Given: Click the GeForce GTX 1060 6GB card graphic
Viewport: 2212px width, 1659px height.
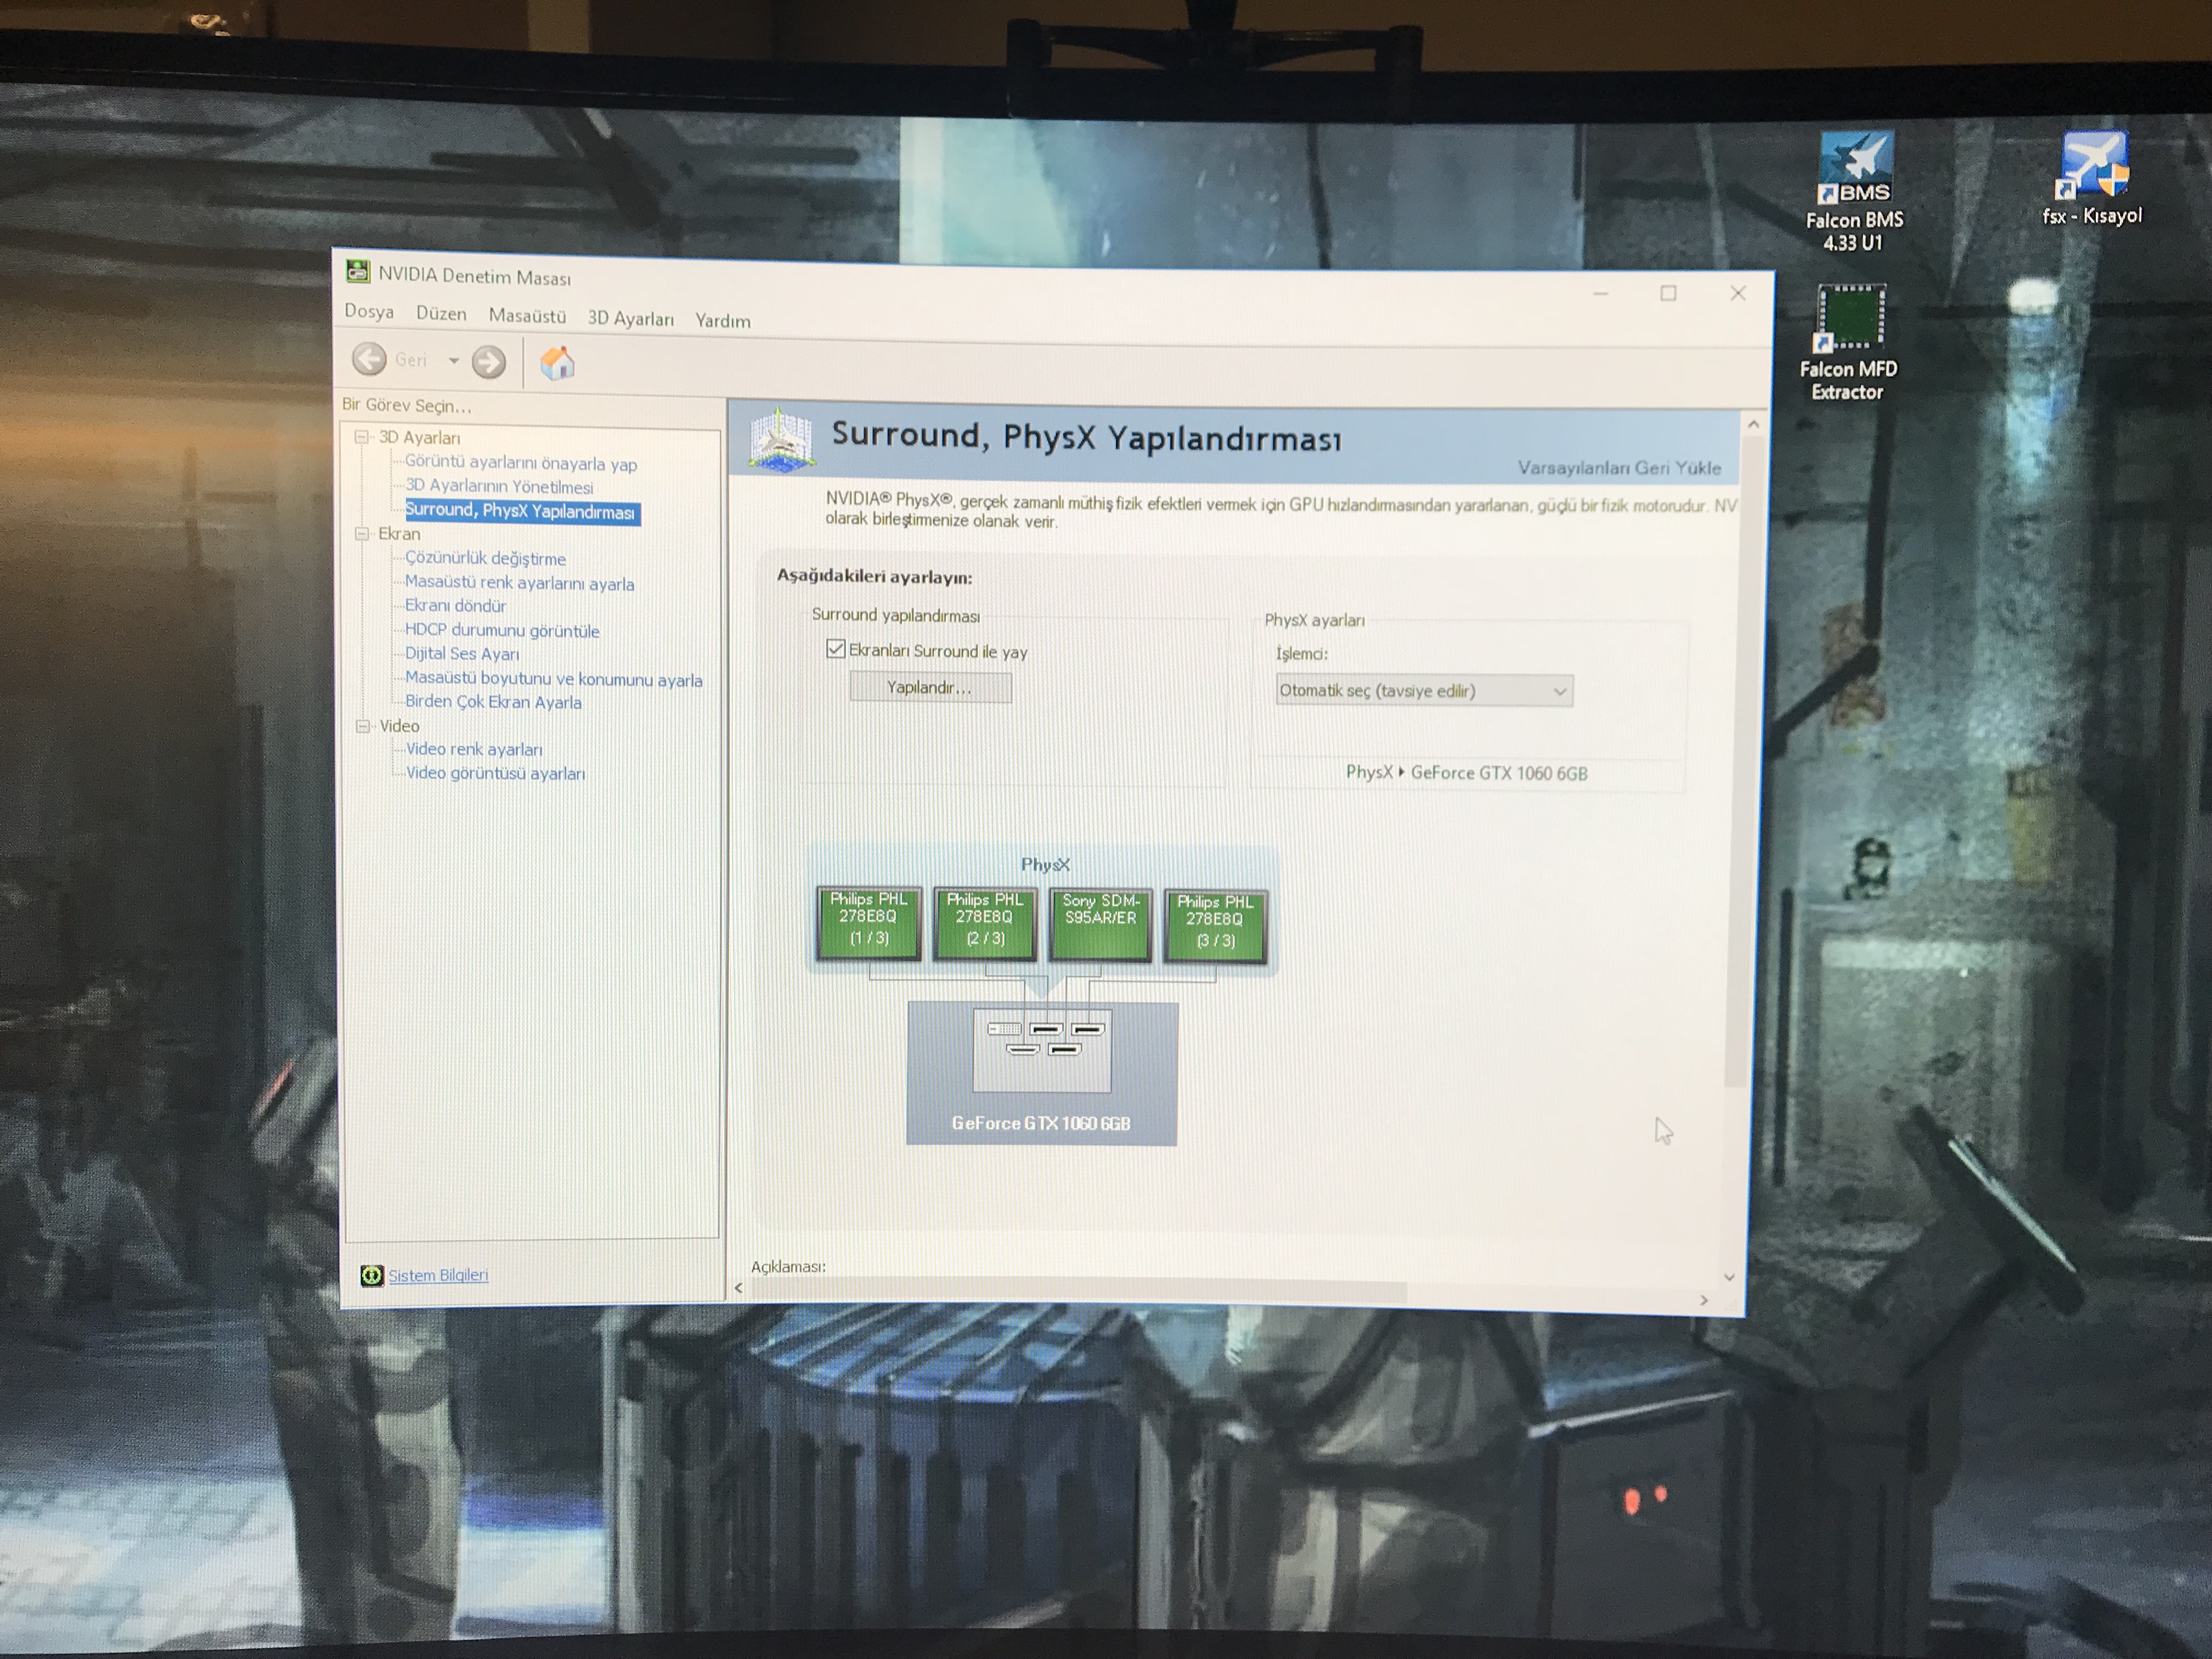Looking at the screenshot, I should 1042,1073.
